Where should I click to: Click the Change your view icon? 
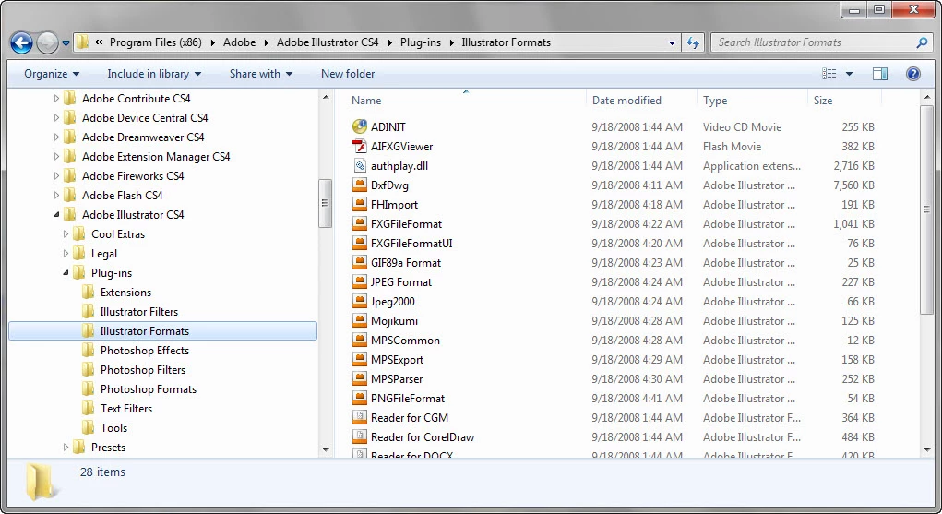click(829, 73)
